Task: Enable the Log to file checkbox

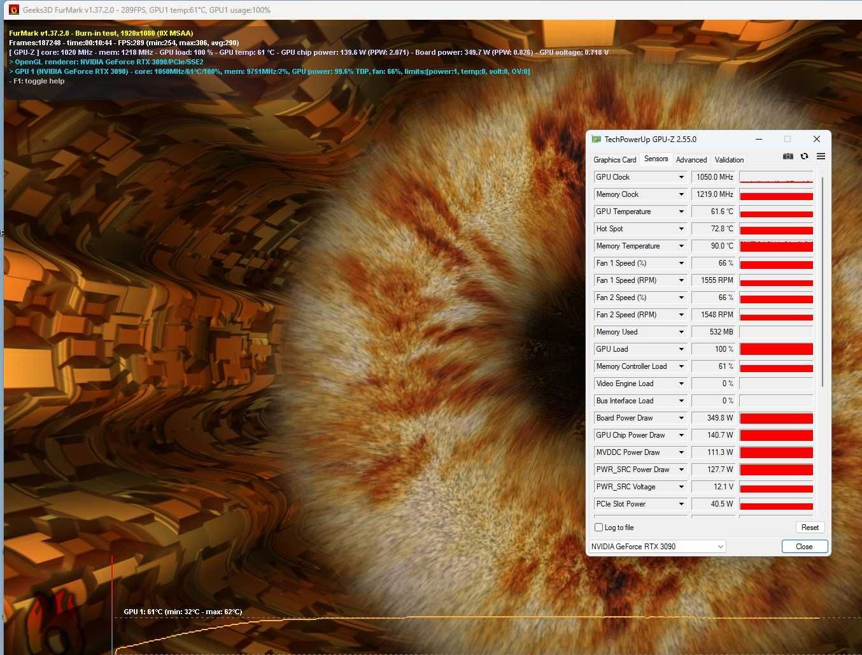Action: point(598,527)
